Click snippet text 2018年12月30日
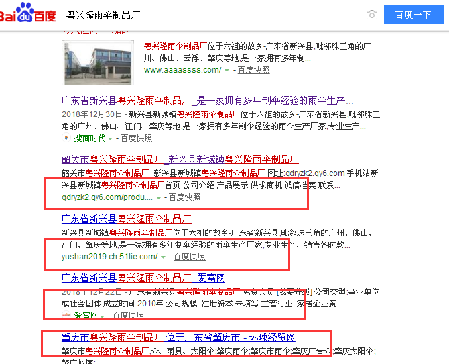This screenshot has height=364, width=449. [92, 114]
